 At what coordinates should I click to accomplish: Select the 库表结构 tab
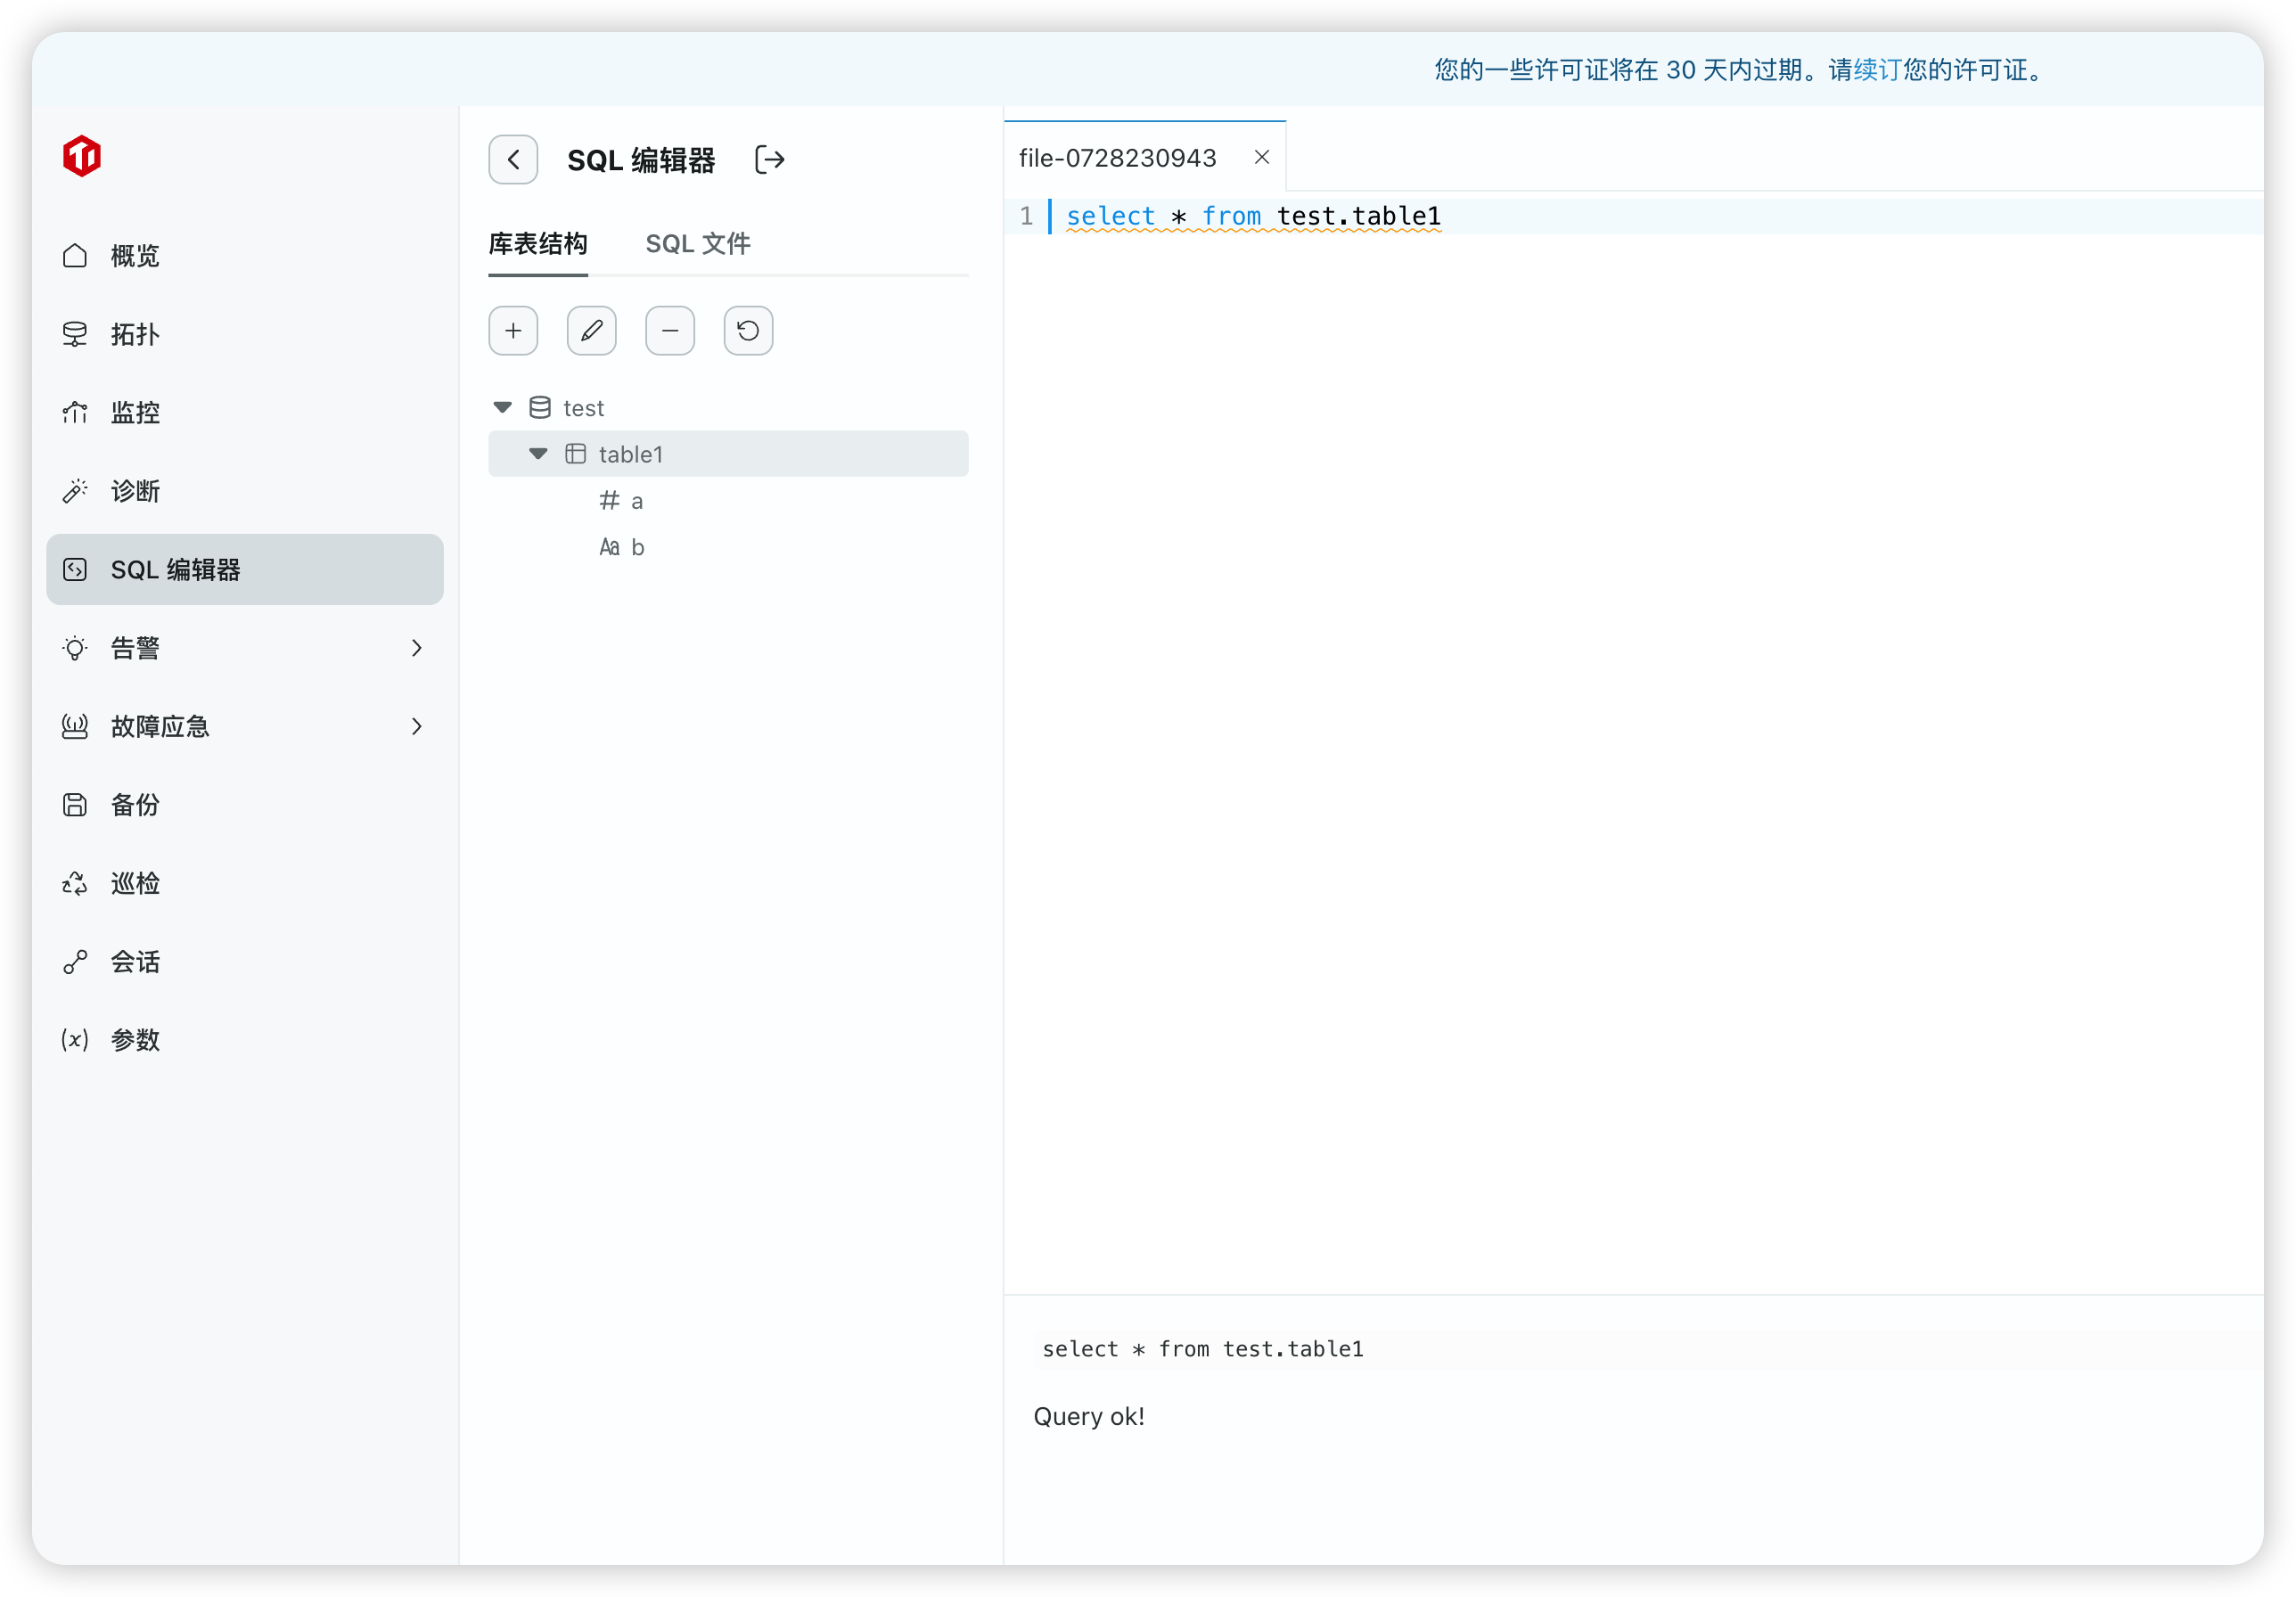pyautogui.click(x=537, y=244)
